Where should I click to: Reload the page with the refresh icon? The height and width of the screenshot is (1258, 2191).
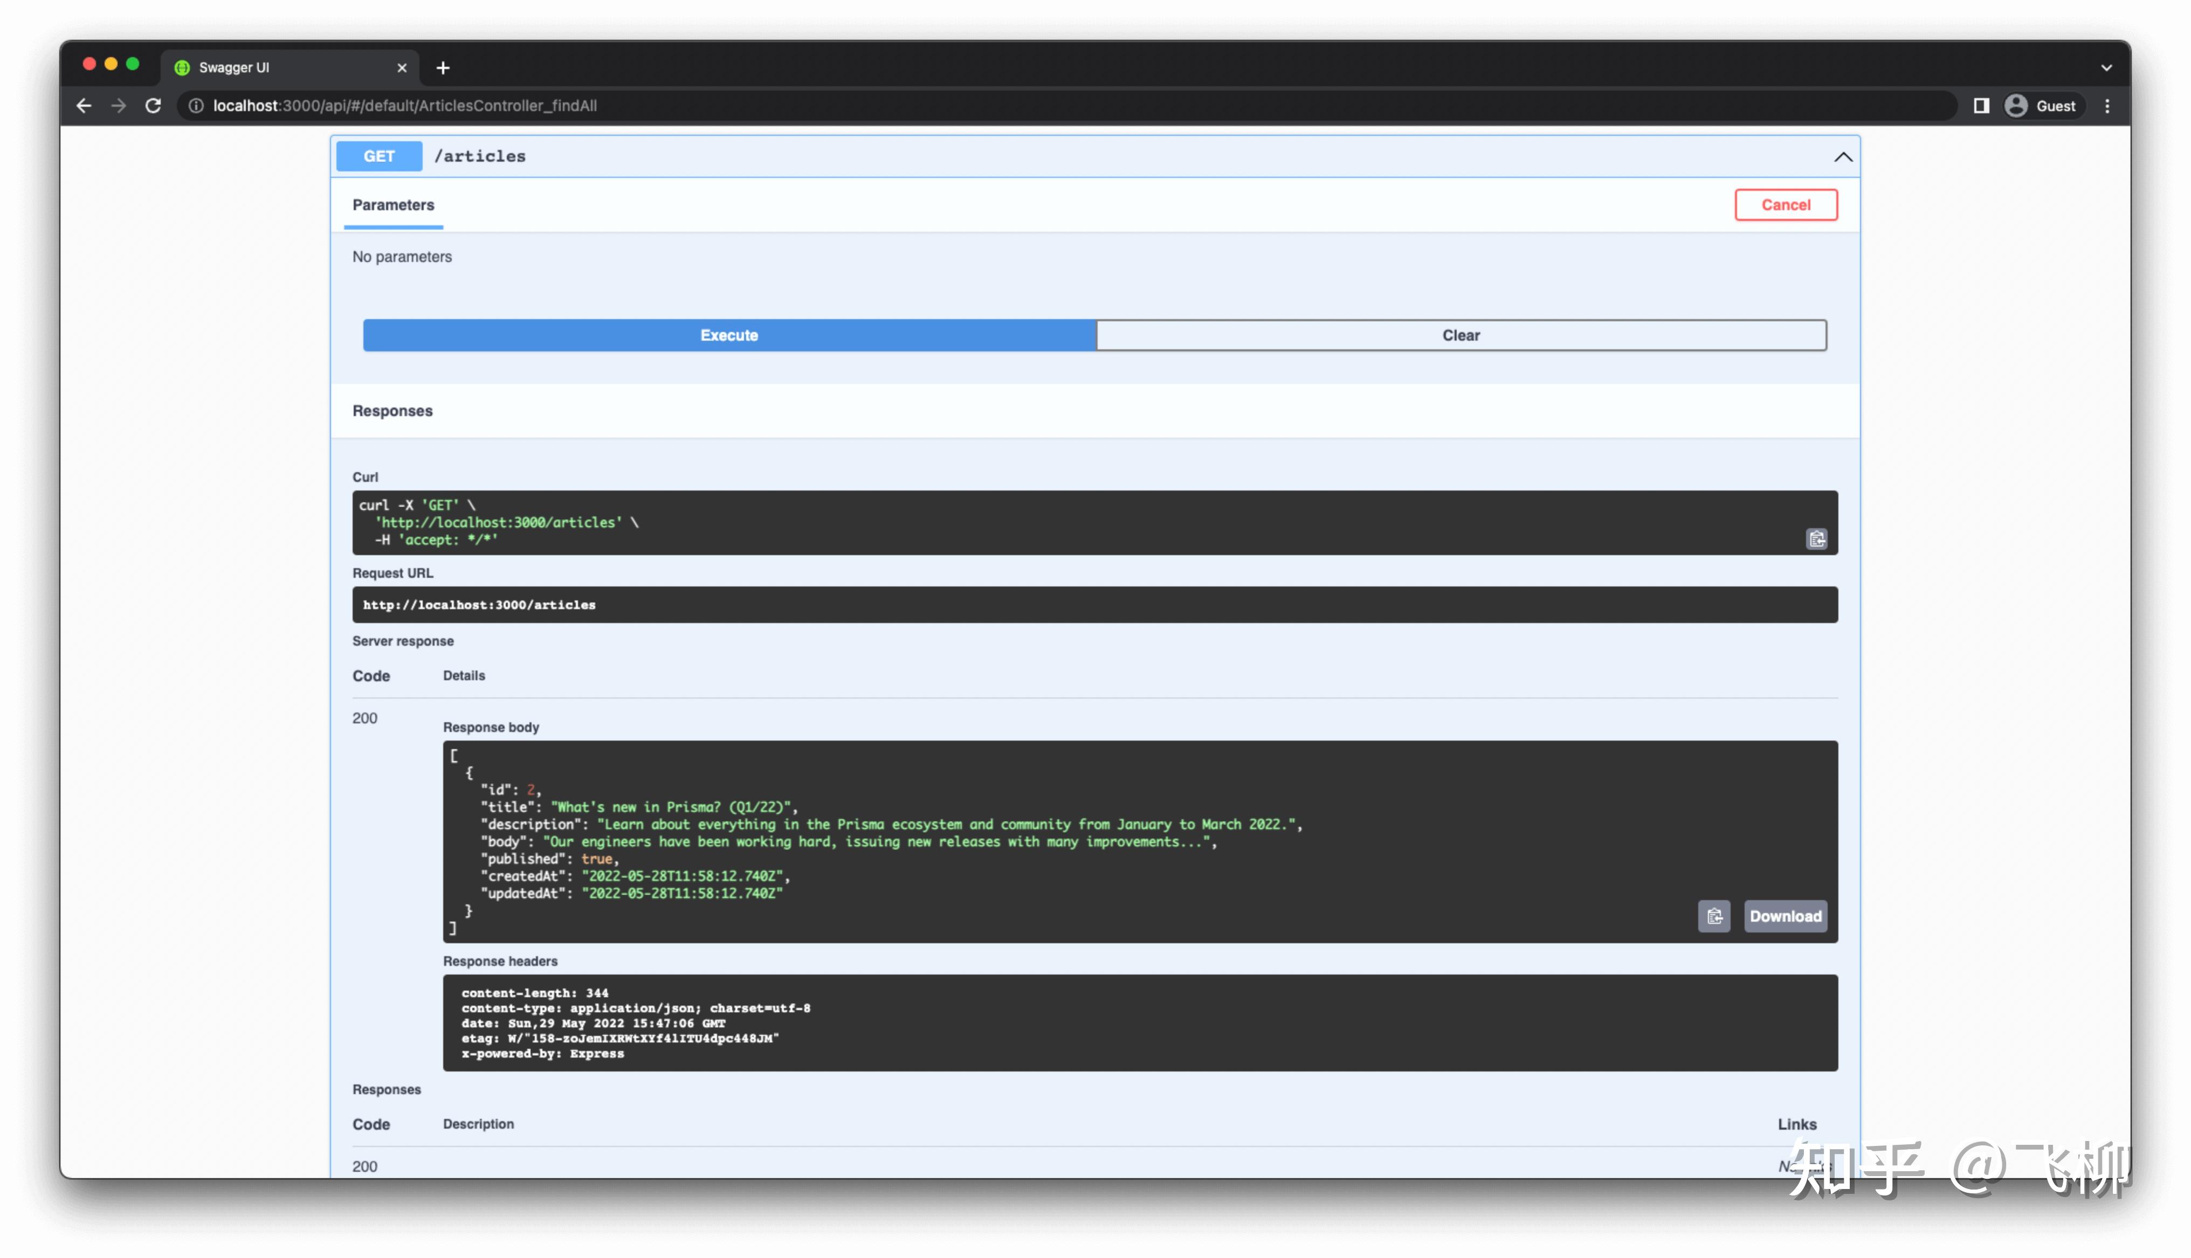tap(153, 106)
